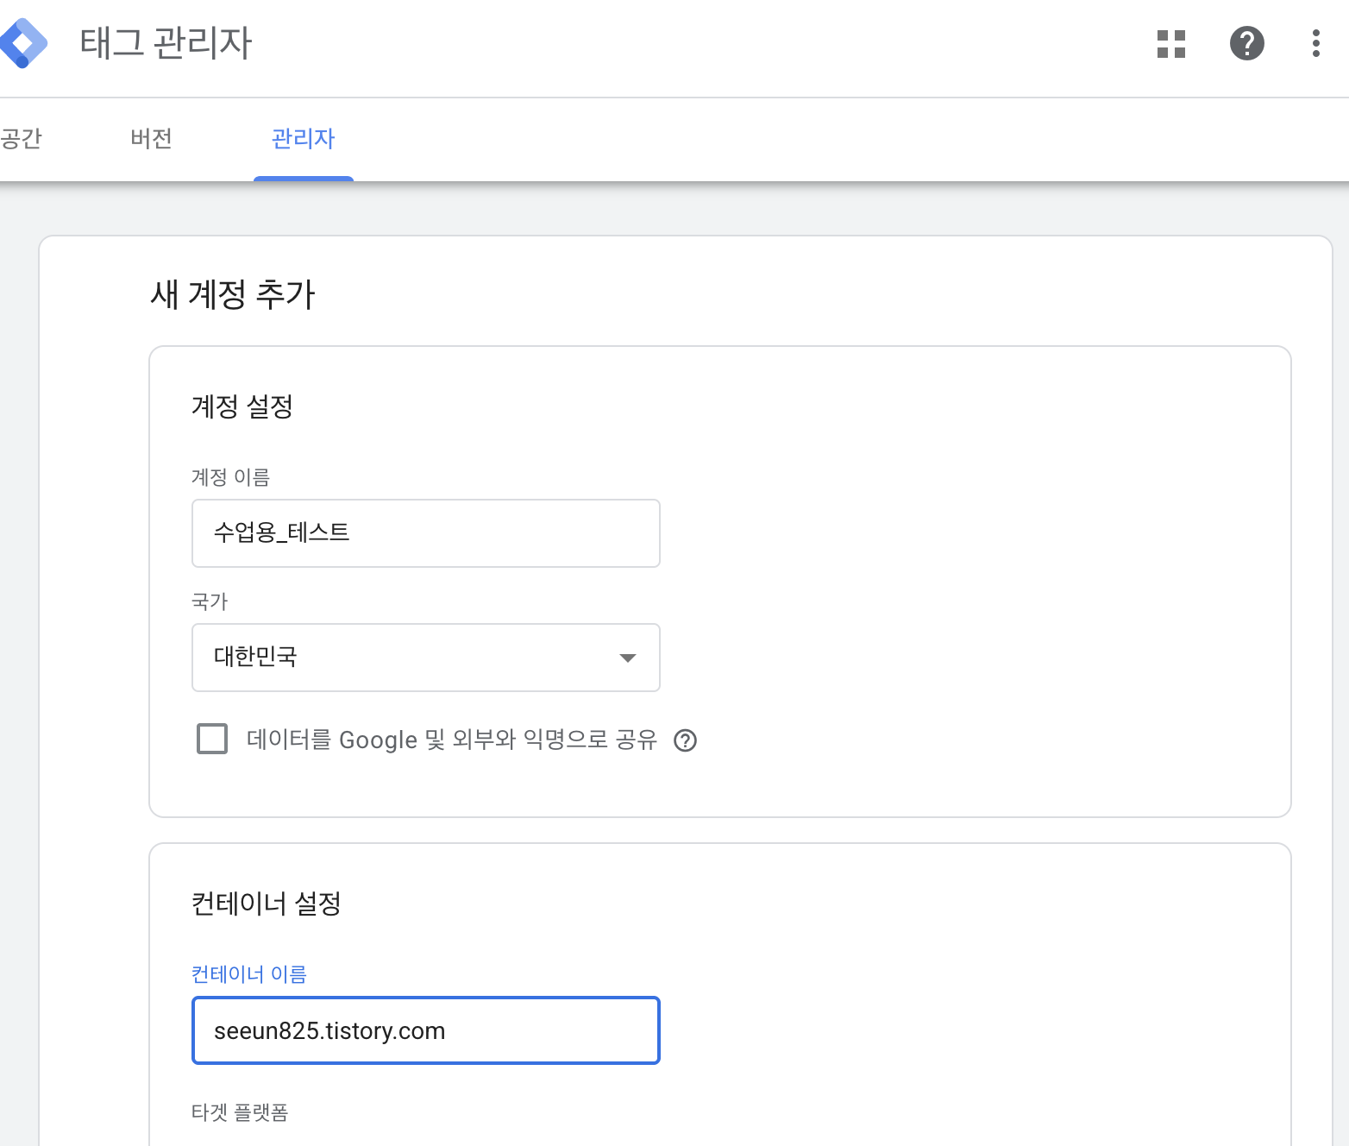Switch to the 버전 tab

tap(151, 138)
